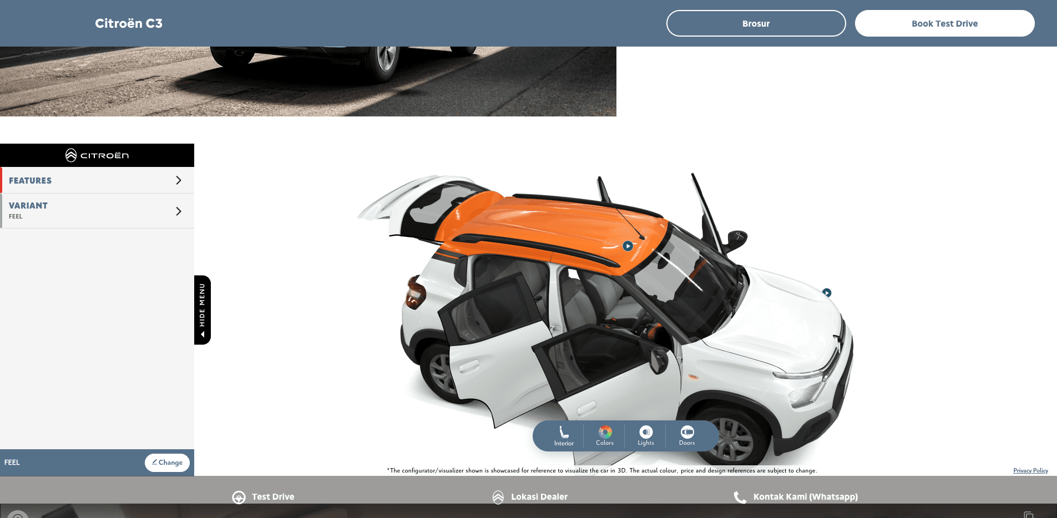The width and height of the screenshot is (1057, 518).
Task: Expand the VARIANT section arrow
Action: click(178, 211)
